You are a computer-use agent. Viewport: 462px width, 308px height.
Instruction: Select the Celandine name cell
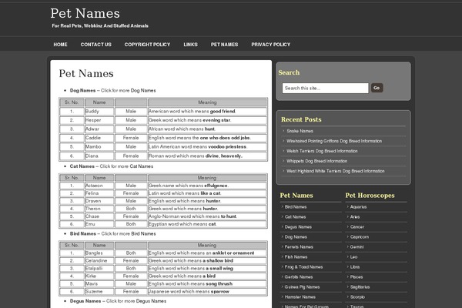99,261
